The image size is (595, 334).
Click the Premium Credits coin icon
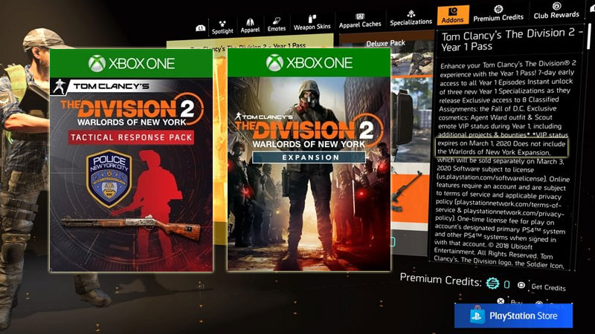[x=498, y=9]
